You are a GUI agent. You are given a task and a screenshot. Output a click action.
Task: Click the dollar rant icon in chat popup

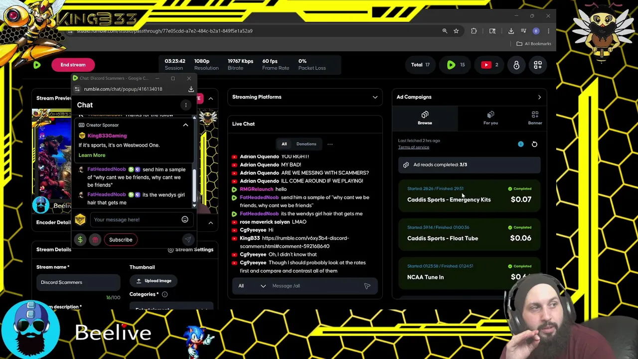[x=80, y=240]
